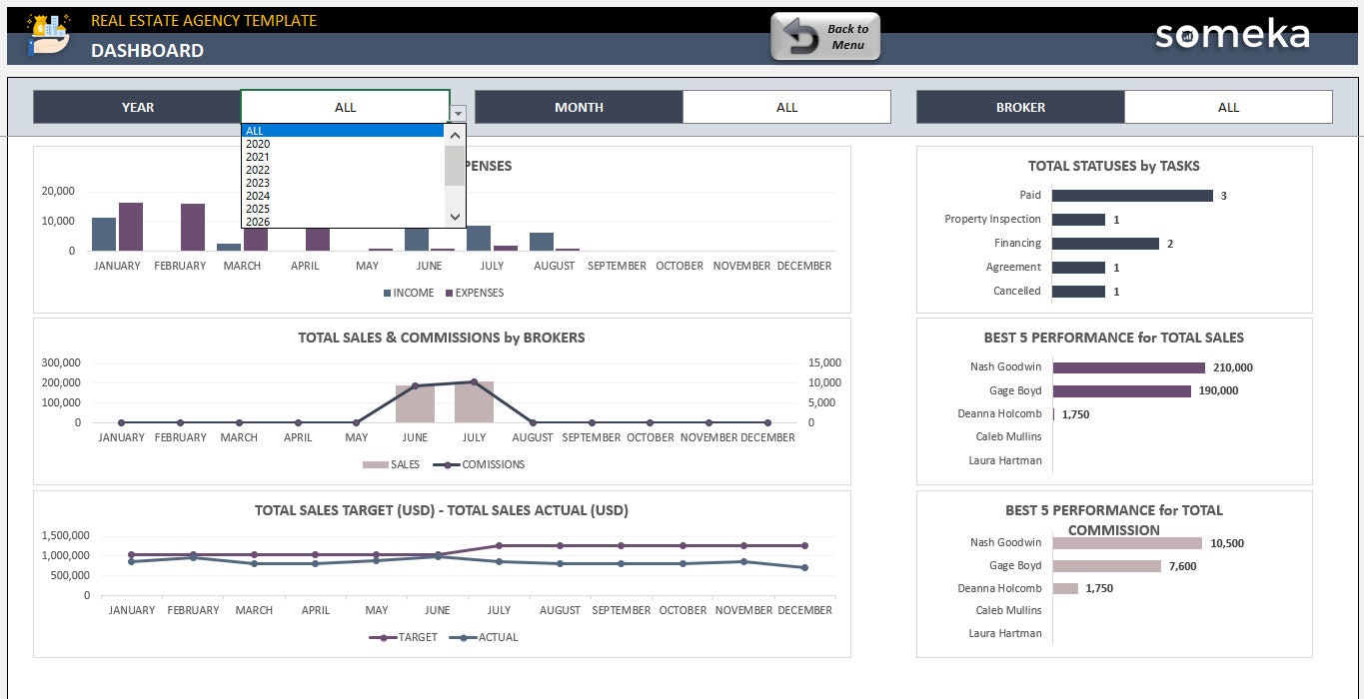Select the July sales bar

point(474,401)
